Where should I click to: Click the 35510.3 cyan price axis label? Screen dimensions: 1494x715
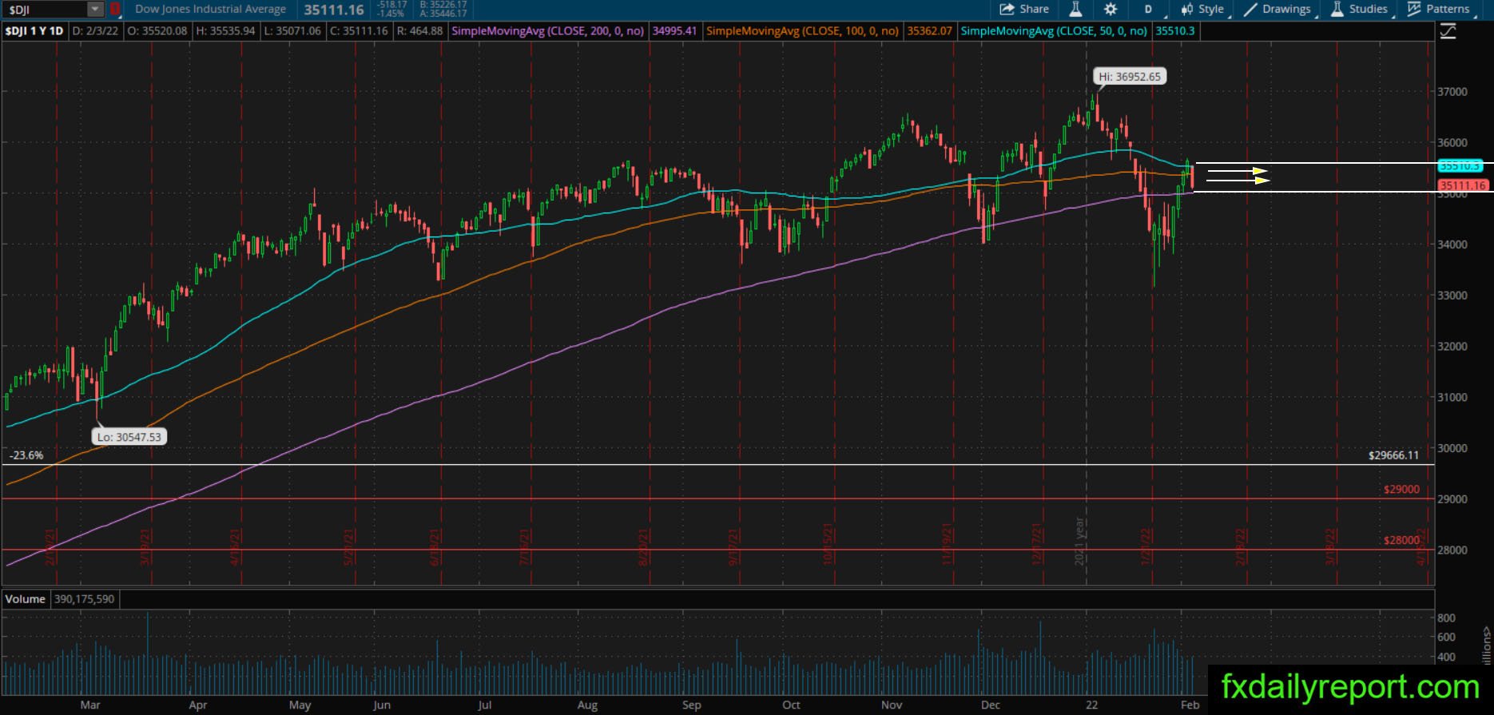point(1460,166)
